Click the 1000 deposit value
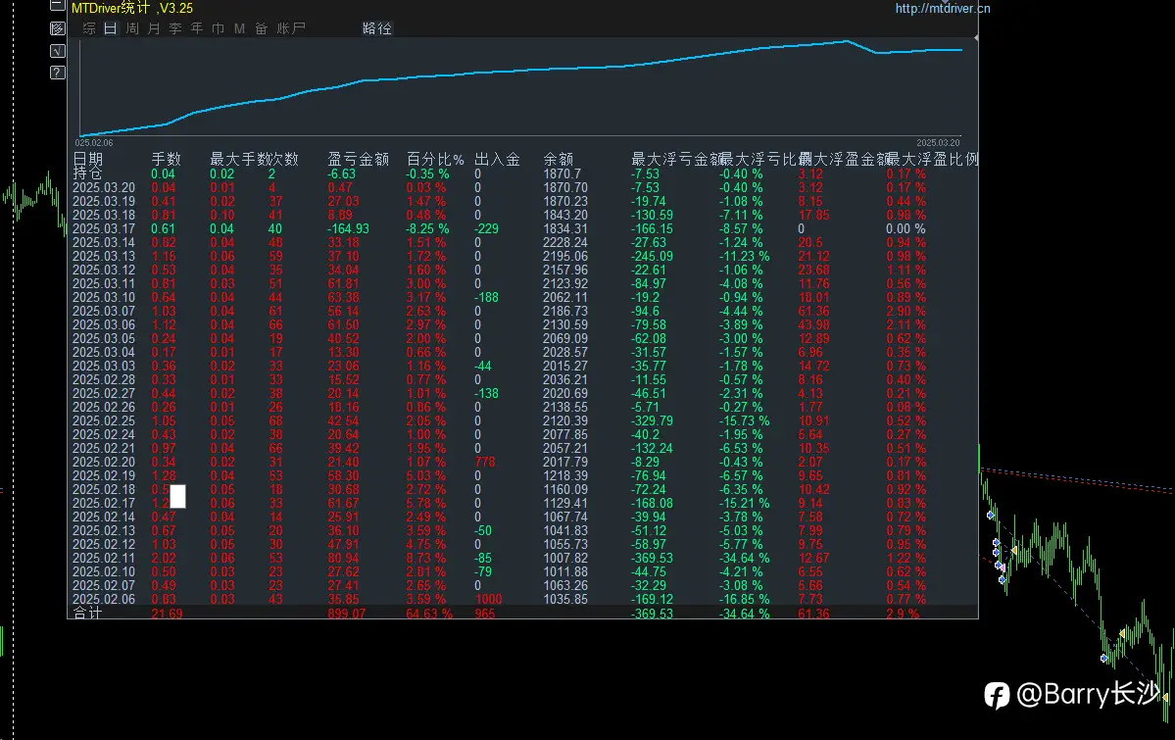 pos(489,599)
